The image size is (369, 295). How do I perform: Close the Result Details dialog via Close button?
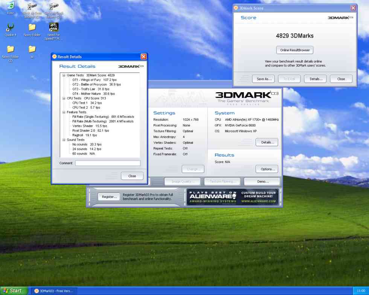coord(132,176)
